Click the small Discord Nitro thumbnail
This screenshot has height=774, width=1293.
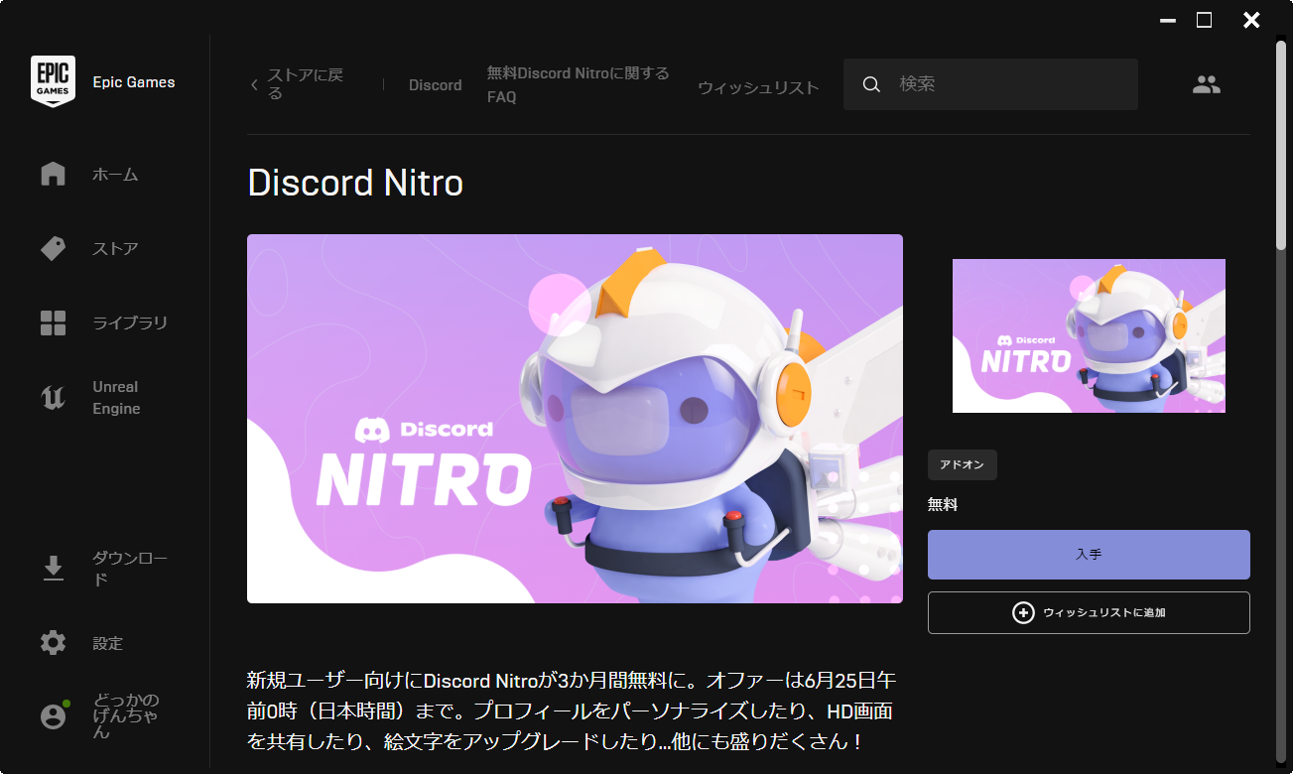tap(1089, 335)
